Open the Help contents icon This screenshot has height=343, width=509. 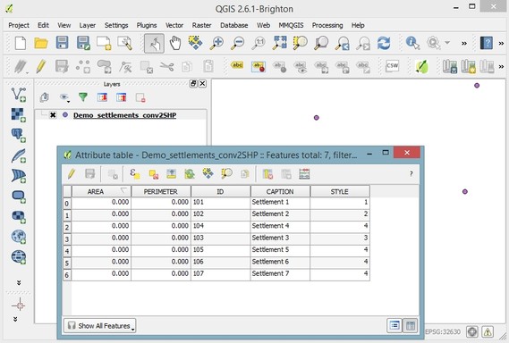tap(487, 43)
